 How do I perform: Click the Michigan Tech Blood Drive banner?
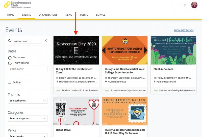(x=76, y=111)
